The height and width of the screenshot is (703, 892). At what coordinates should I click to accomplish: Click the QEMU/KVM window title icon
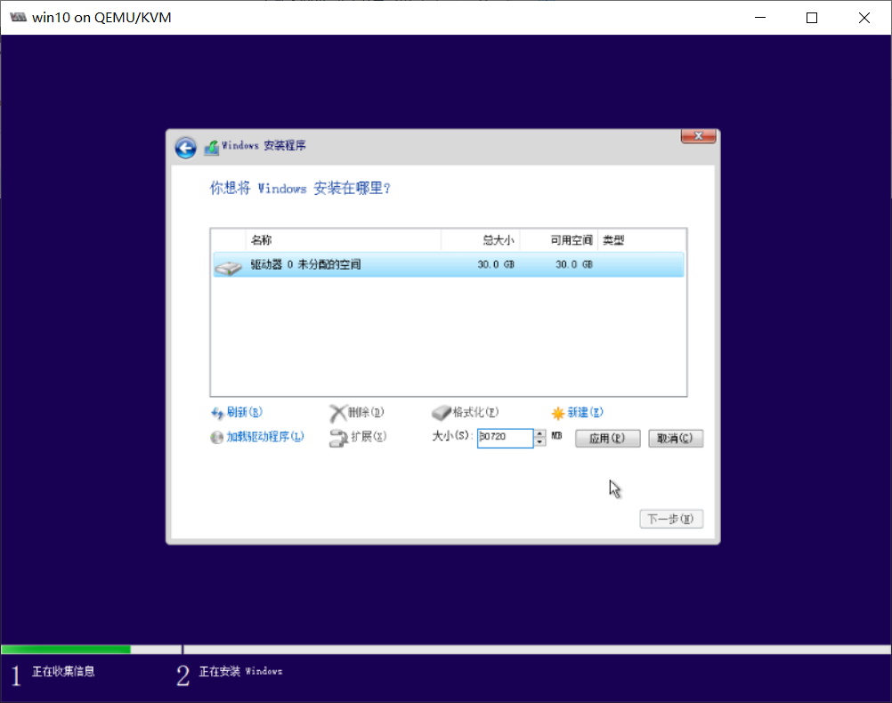18,17
